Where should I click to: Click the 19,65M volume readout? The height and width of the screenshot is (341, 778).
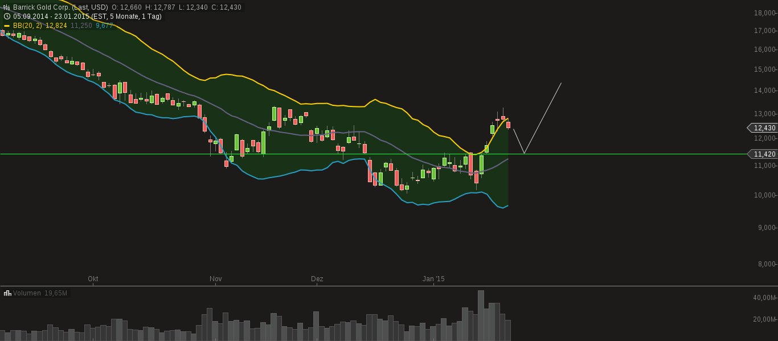pyautogui.click(x=57, y=292)
